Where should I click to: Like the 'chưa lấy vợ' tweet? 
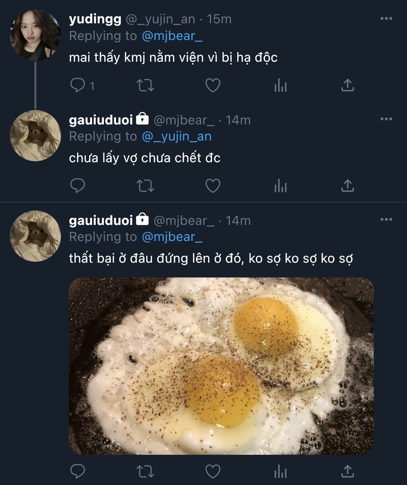[x=213, y=186]
